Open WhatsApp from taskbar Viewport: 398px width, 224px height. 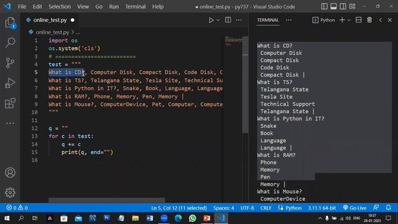192,218
